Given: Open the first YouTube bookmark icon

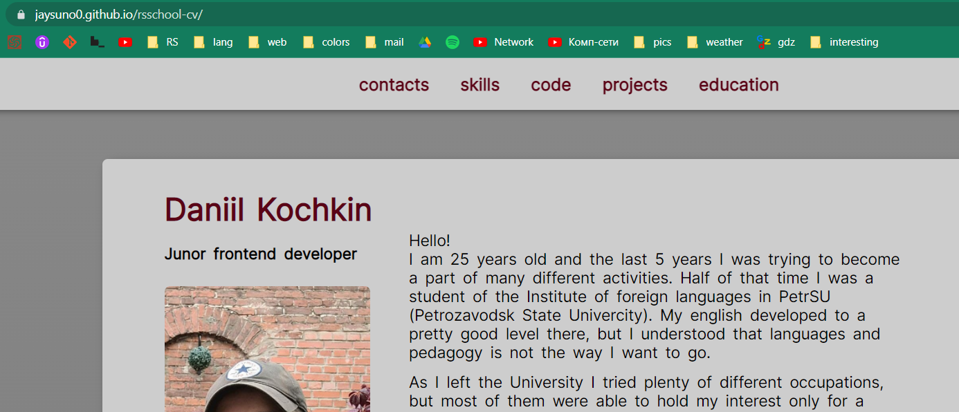Looking at the screenshot, I should (x=125, y=42).
